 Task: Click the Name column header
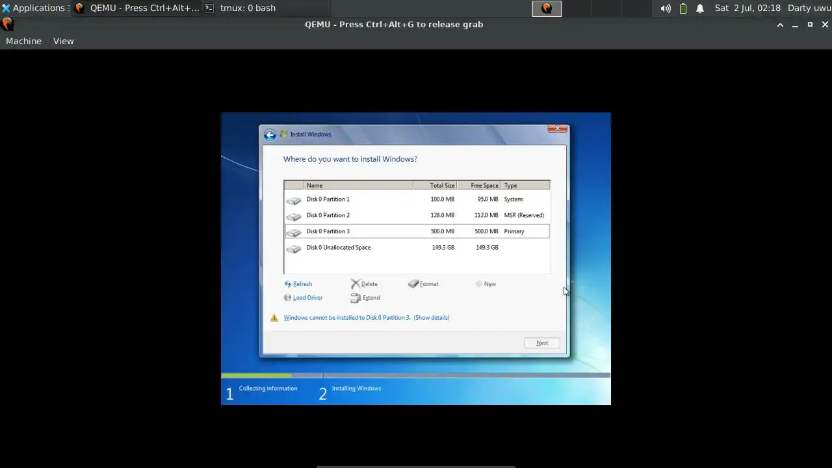coord(357,185)
